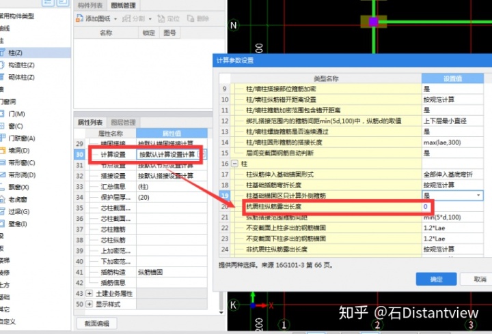This screenshot has height=334, width=492.
Task: Click 全部伸入基底弯折 value in row 17
Action: point(452,174)
